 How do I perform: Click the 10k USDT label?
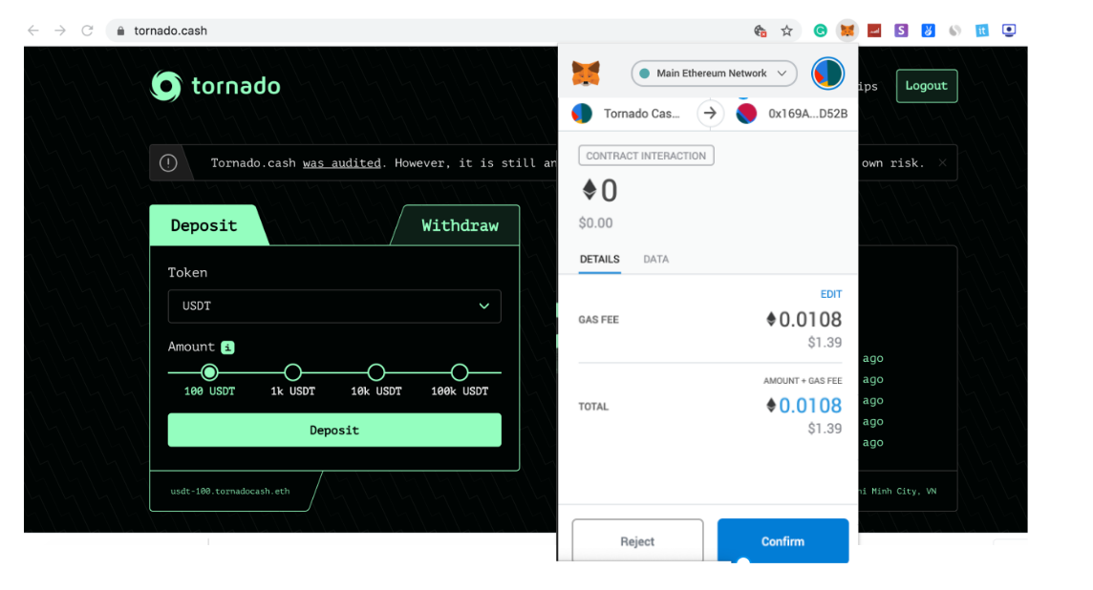click(376, 391)
